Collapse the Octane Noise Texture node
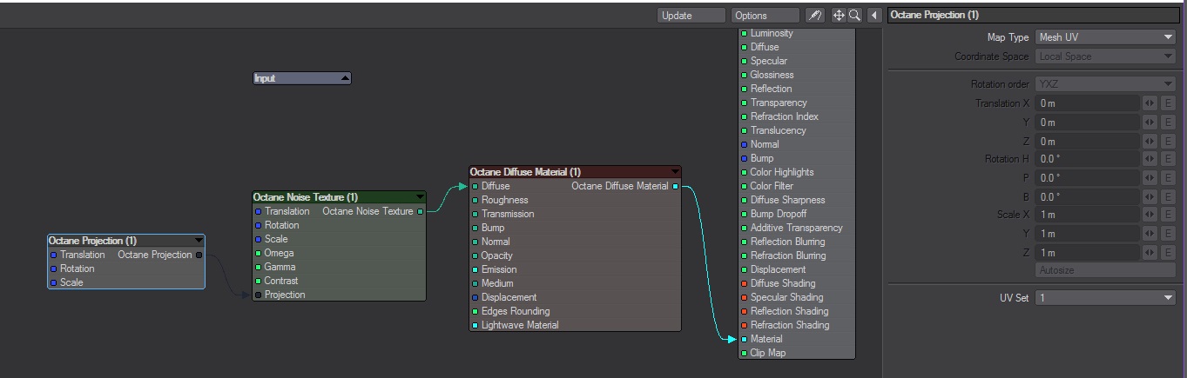1187x378 pixels. tap(420, 197)
